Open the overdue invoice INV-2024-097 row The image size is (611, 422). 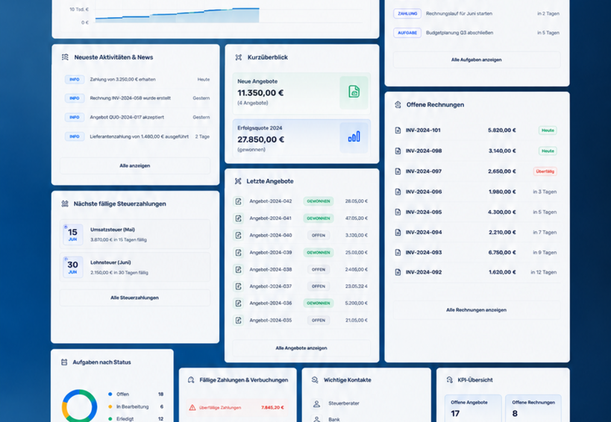pyautogui.click(x=476, y=171)
